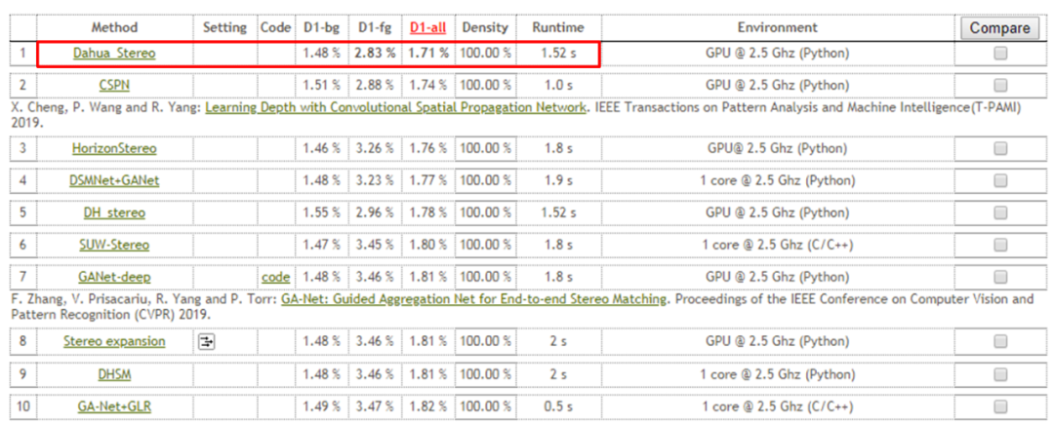Screen dimensions: 1054x425
Task: Check the compare box for DH_stereo
Action: click(1000, 212)
